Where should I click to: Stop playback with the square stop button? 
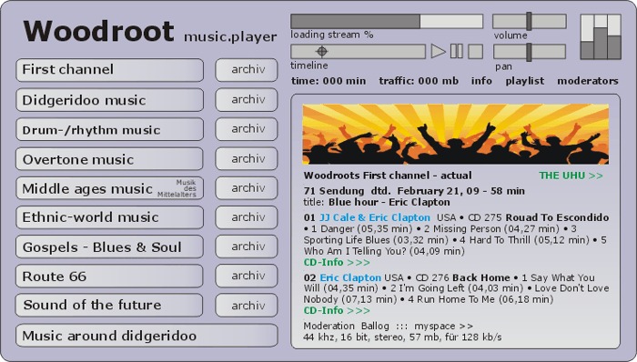pos(475,52)
